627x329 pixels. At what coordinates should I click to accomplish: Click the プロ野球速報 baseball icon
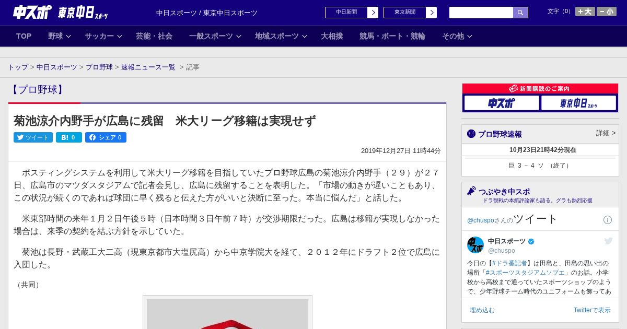(x=471, y=134)
